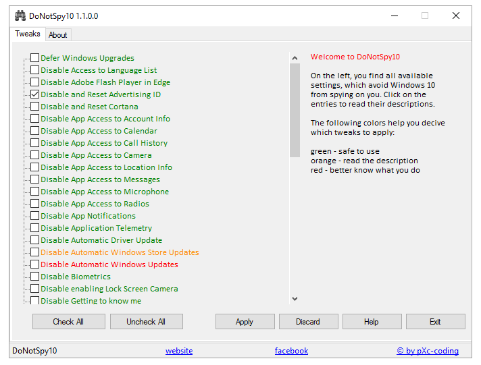Switch to the About tab

pyautogui.click(x=58, y=35)
